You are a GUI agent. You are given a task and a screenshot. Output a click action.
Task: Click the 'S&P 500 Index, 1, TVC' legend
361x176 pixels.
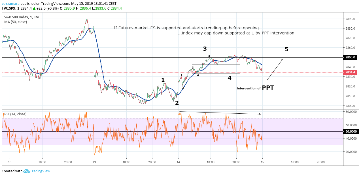22,17
